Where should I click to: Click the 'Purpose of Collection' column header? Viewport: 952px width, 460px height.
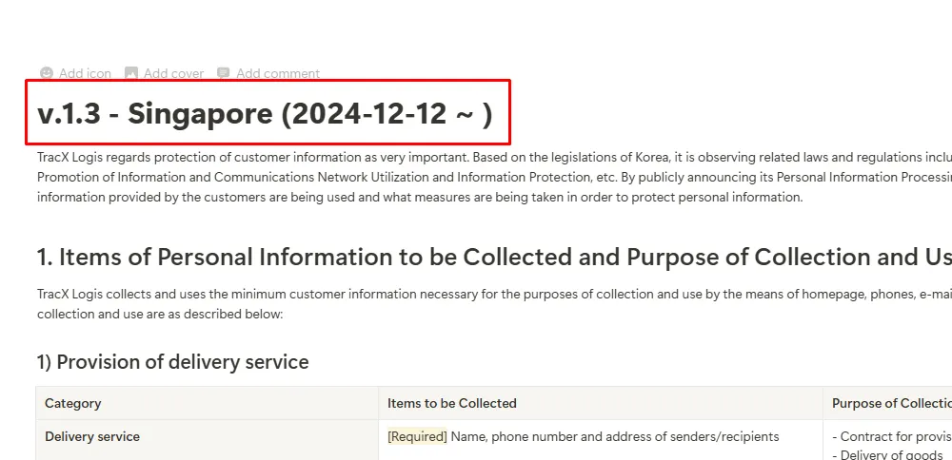[x=891, y=403]
